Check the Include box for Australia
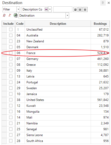The height and width of the screenshot is (145, 111). click(x=11, y=35)
